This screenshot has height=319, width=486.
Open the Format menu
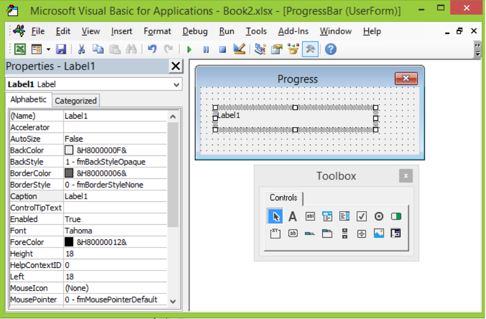pos(157,31)
